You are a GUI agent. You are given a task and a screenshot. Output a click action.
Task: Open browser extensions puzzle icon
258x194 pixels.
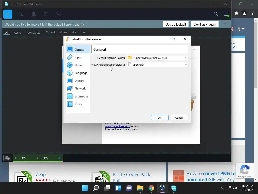(236, 13)
